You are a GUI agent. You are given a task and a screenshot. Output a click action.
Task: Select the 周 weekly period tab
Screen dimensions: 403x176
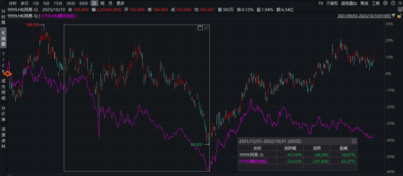[x=102, y=3]
